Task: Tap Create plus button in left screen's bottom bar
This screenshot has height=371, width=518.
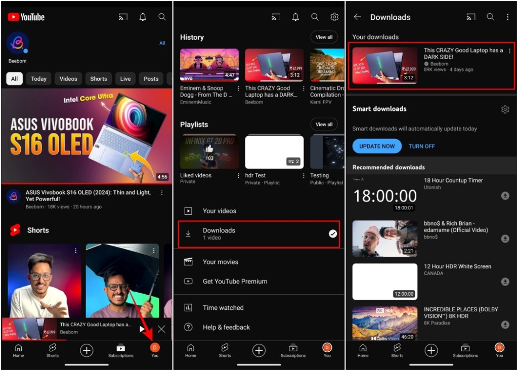Action: coord(87,350)
